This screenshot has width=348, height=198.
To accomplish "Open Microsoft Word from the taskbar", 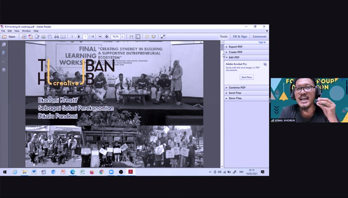I will pyautogui.click(x=34, y=172).
